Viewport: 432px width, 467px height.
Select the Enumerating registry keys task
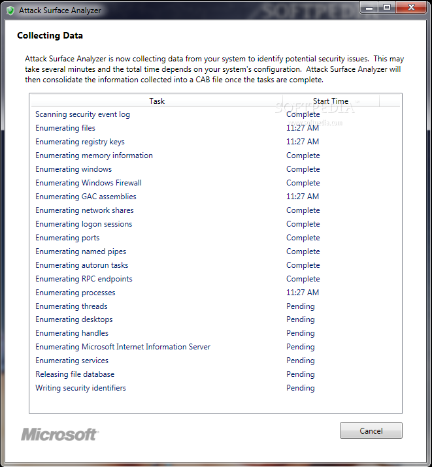tap(216, 142)
